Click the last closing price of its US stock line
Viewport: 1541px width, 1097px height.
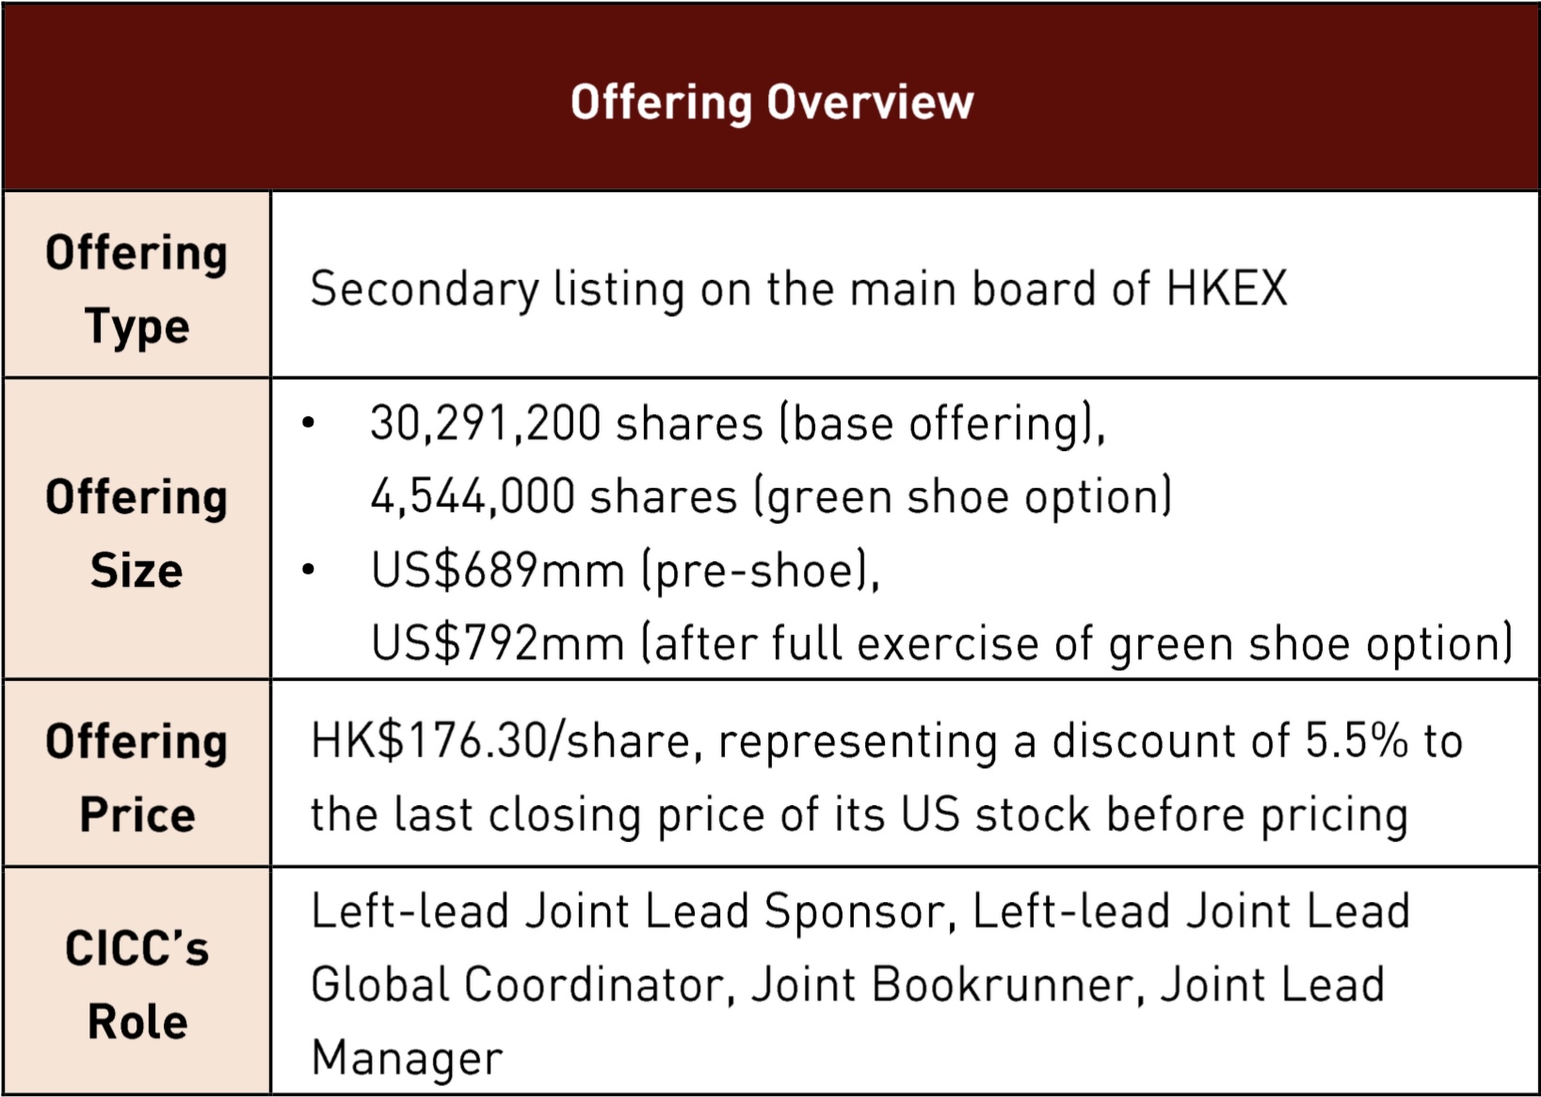coord(859,815)
